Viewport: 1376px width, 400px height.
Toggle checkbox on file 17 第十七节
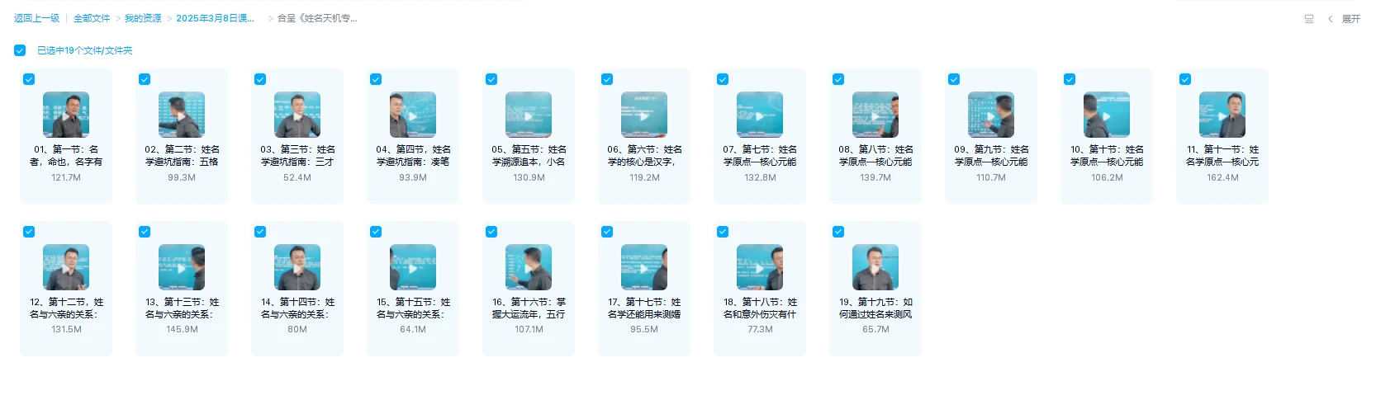pyautogui.click(x=607, y=232)
